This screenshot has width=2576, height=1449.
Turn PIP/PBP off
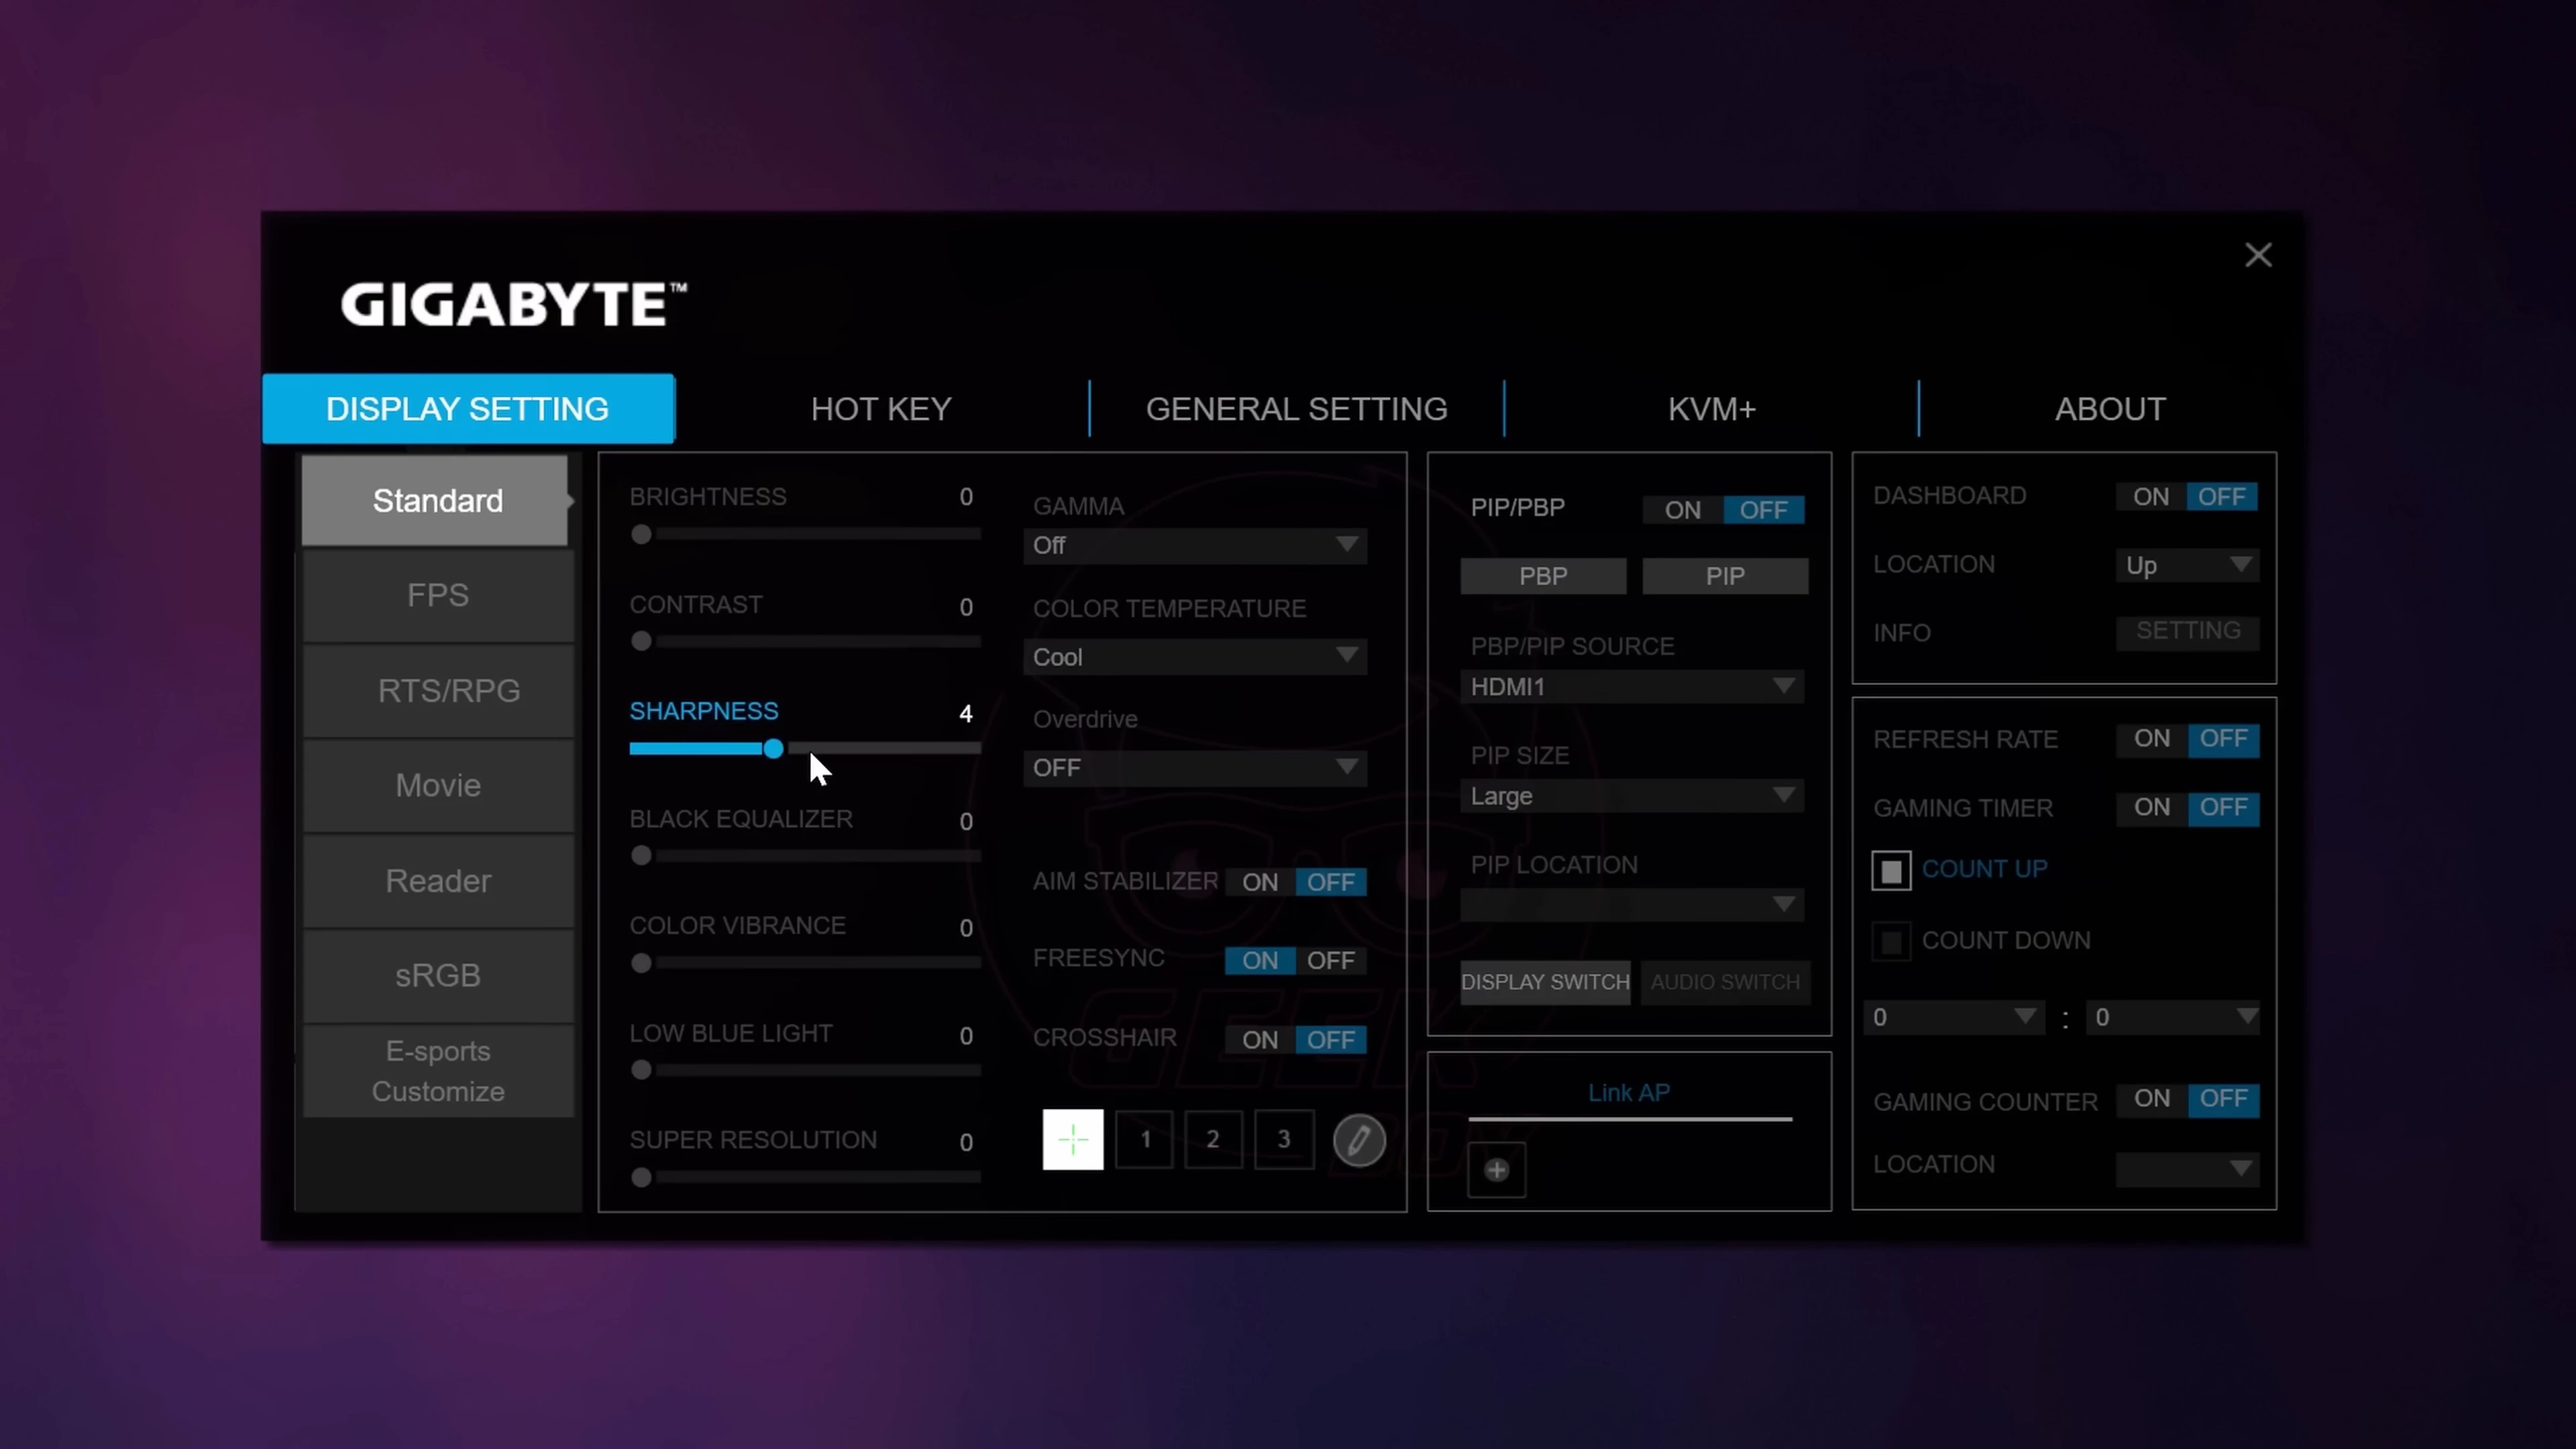click(1764, 510)
